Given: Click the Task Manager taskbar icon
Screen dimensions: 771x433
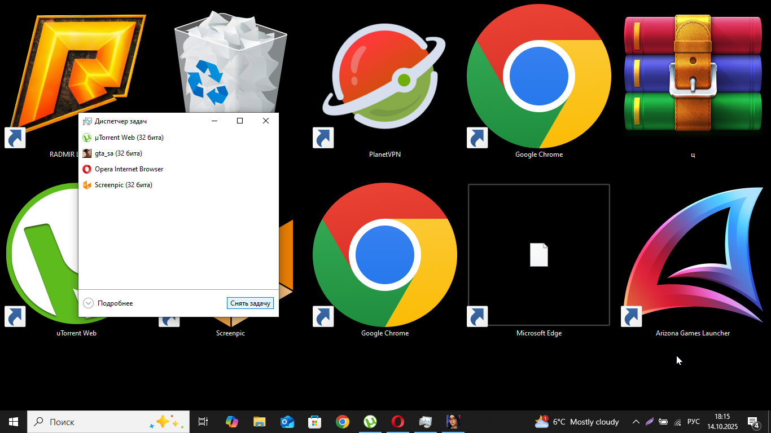Looking at the screenshot, I should [426, 422].
